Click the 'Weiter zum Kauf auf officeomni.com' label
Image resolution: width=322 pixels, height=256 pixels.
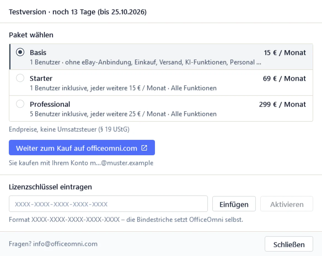[77, 148]
